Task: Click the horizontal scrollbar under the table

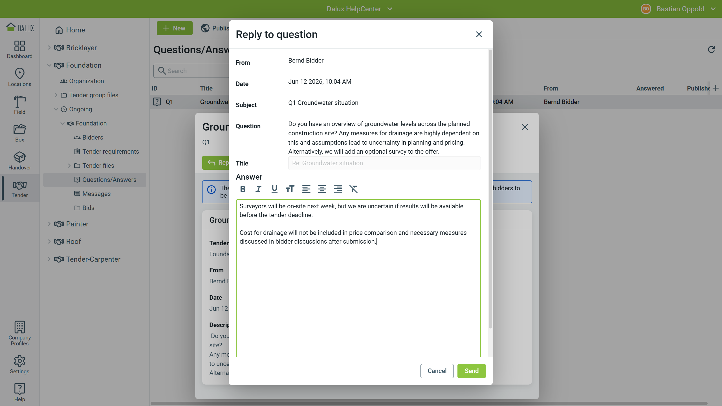Action: 429,403
